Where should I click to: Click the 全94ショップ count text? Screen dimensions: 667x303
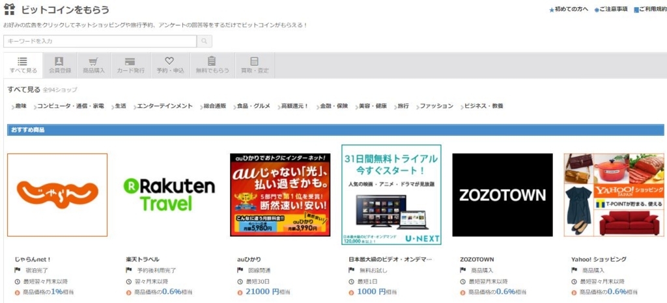pyautogui.click(x=60, y=90)
